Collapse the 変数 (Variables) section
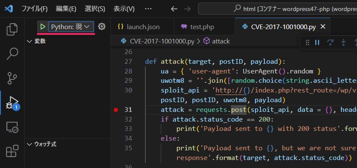Screen dimensions: 357x168 (x=36, y=41)
